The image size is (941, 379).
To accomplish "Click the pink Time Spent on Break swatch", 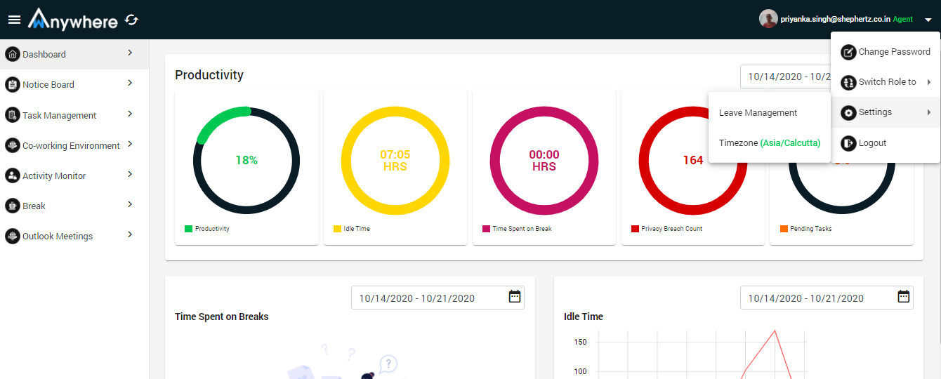I will (486, 229).
